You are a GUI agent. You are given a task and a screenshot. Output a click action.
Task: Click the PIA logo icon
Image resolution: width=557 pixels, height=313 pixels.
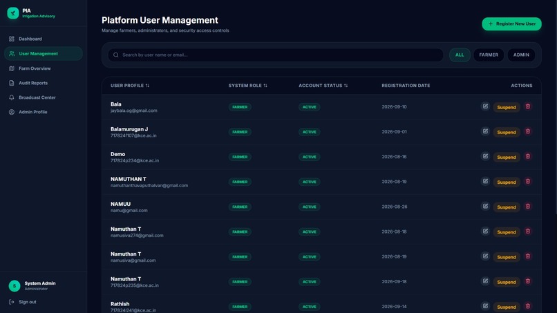[x=13, y=13]
